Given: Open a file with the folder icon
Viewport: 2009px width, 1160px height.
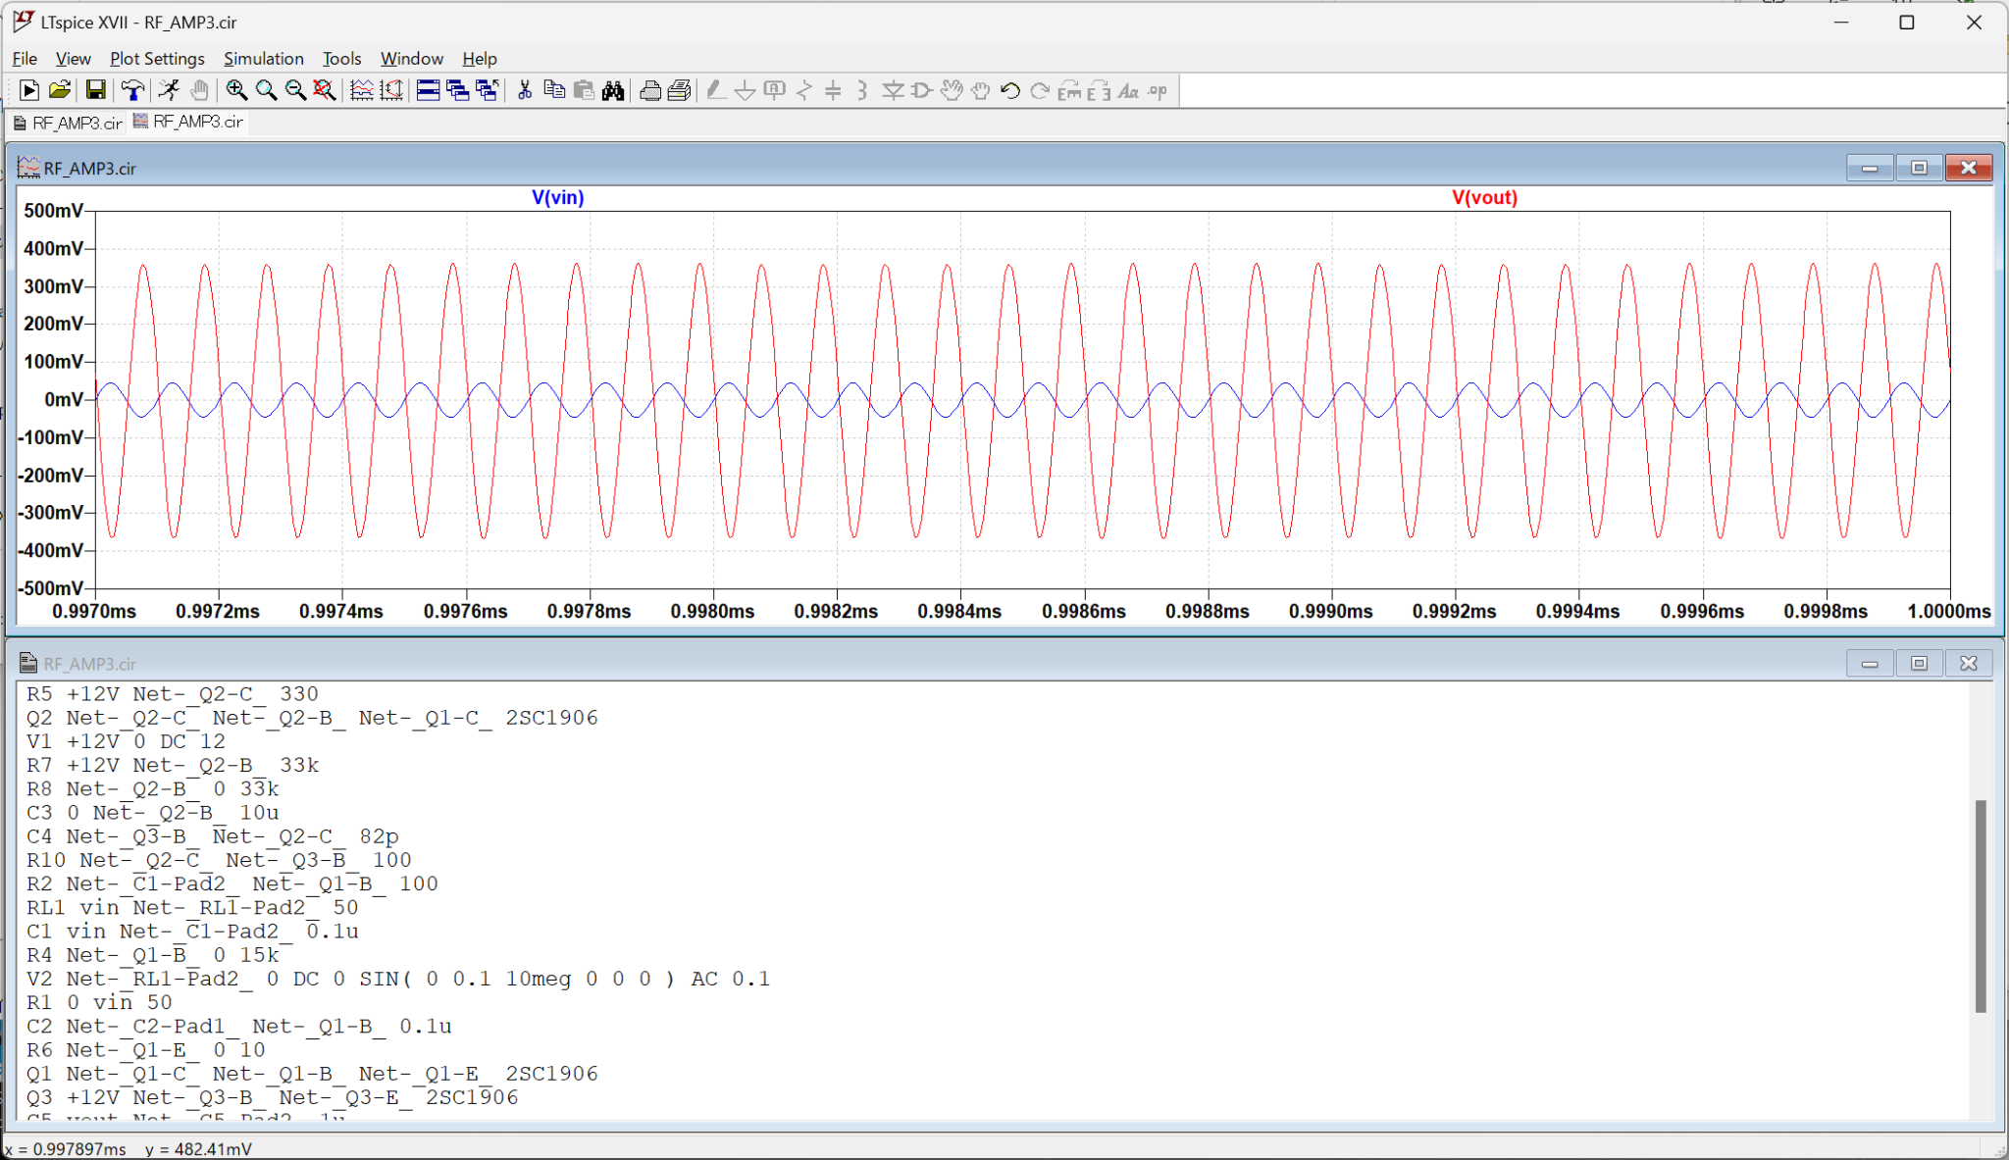Looking at the screenshot, I should point(60,91).
